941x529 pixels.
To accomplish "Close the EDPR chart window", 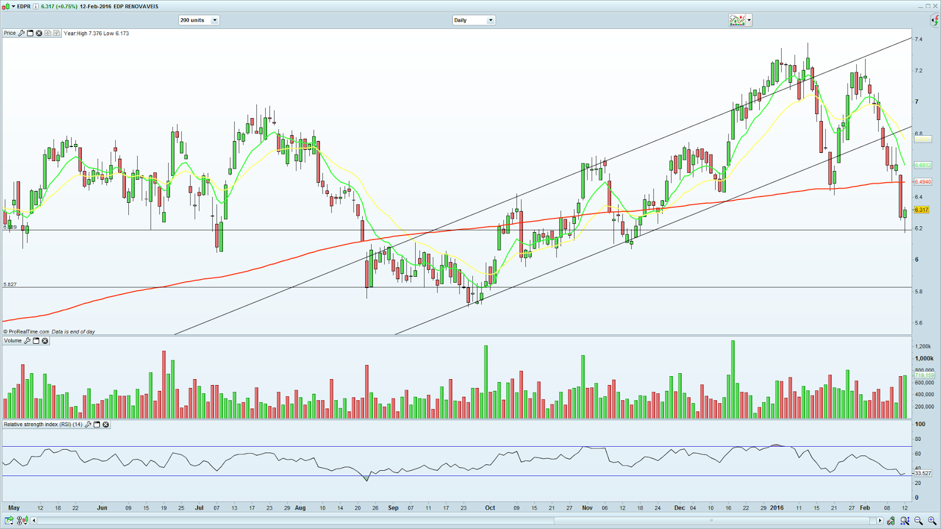I will [936, 6].
